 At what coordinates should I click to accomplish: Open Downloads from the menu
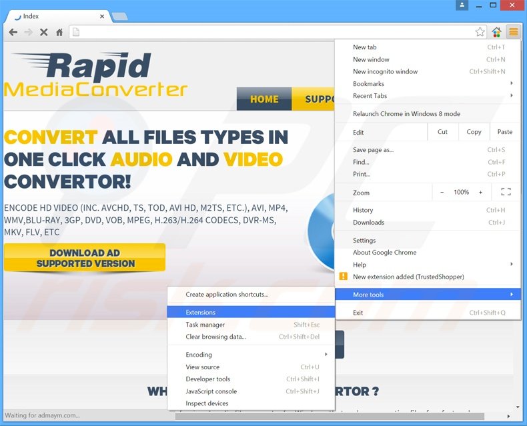point(428,222)
